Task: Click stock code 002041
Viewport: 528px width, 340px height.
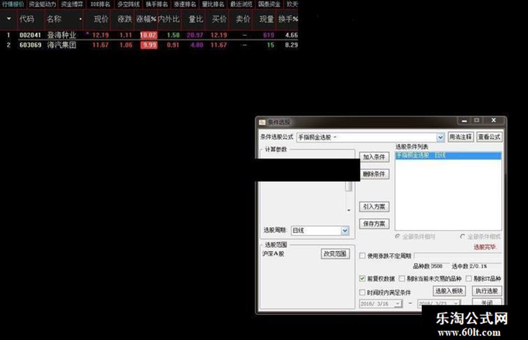Action: [x=30, y=35]
